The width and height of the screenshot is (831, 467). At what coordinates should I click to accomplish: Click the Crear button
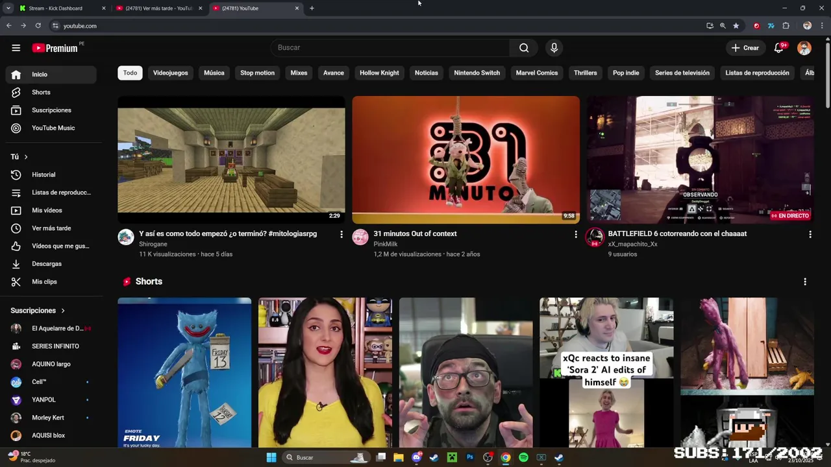[x=745, y=48]
